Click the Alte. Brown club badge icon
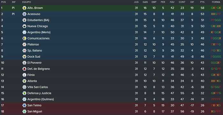Image resolution: width=223 pixels, height=115 pixels. [x=24, y=8]
